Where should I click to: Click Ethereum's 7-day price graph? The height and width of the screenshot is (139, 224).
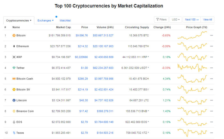[193, 46]
